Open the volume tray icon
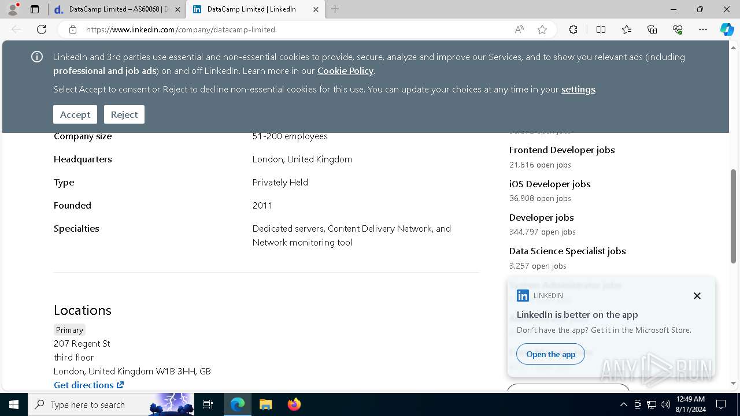 [x=665, y=404]
